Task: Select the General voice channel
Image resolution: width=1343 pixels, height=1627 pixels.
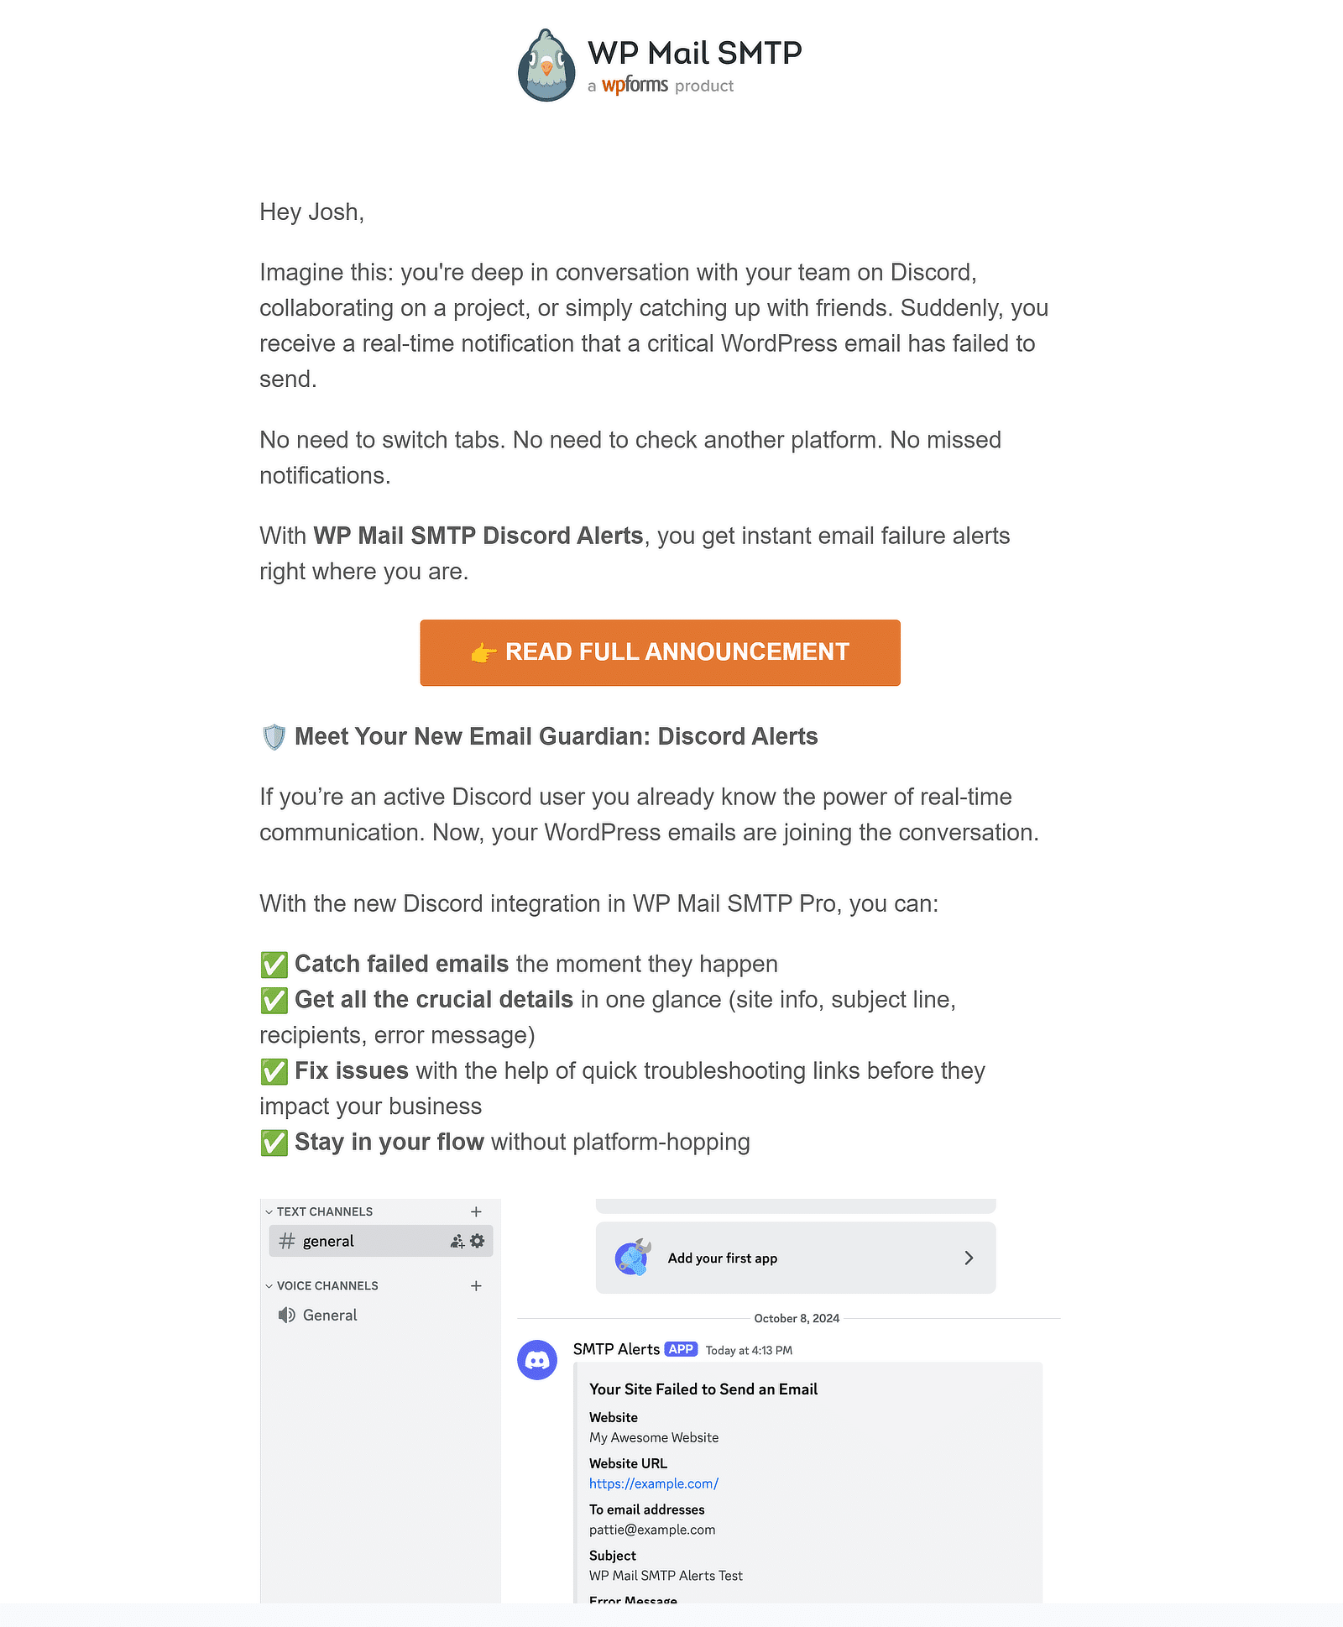Action: pyautogui.click(x=329, y=1314)
